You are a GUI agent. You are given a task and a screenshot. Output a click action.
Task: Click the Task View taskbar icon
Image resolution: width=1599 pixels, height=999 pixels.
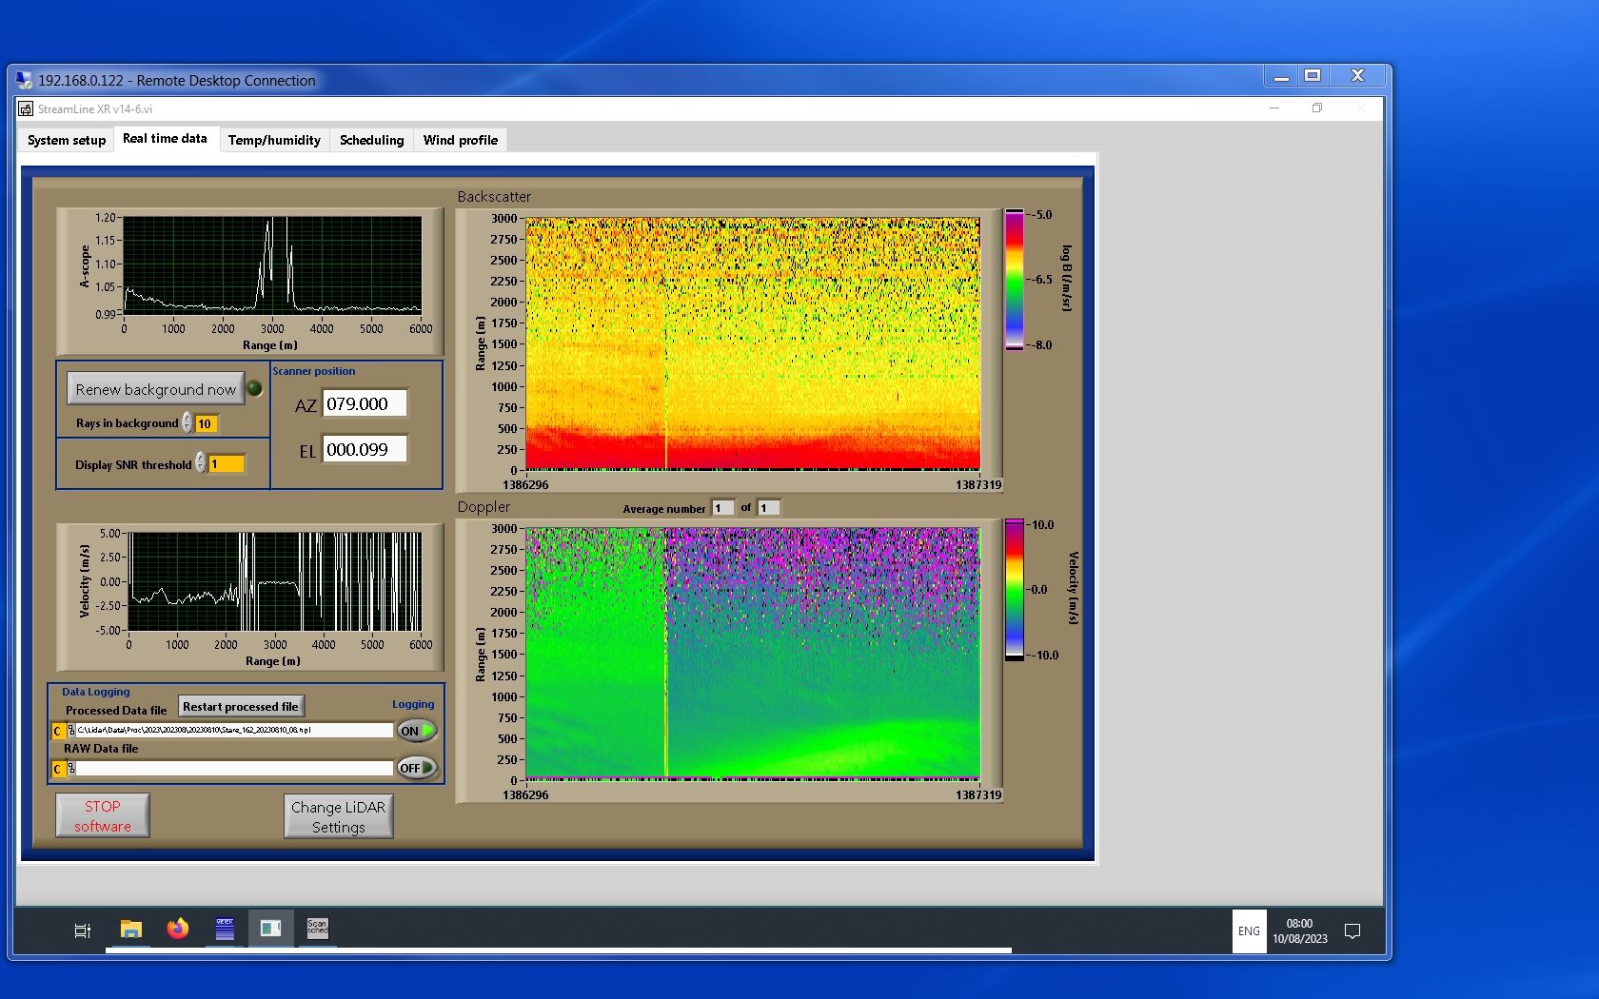click(83, 930)
